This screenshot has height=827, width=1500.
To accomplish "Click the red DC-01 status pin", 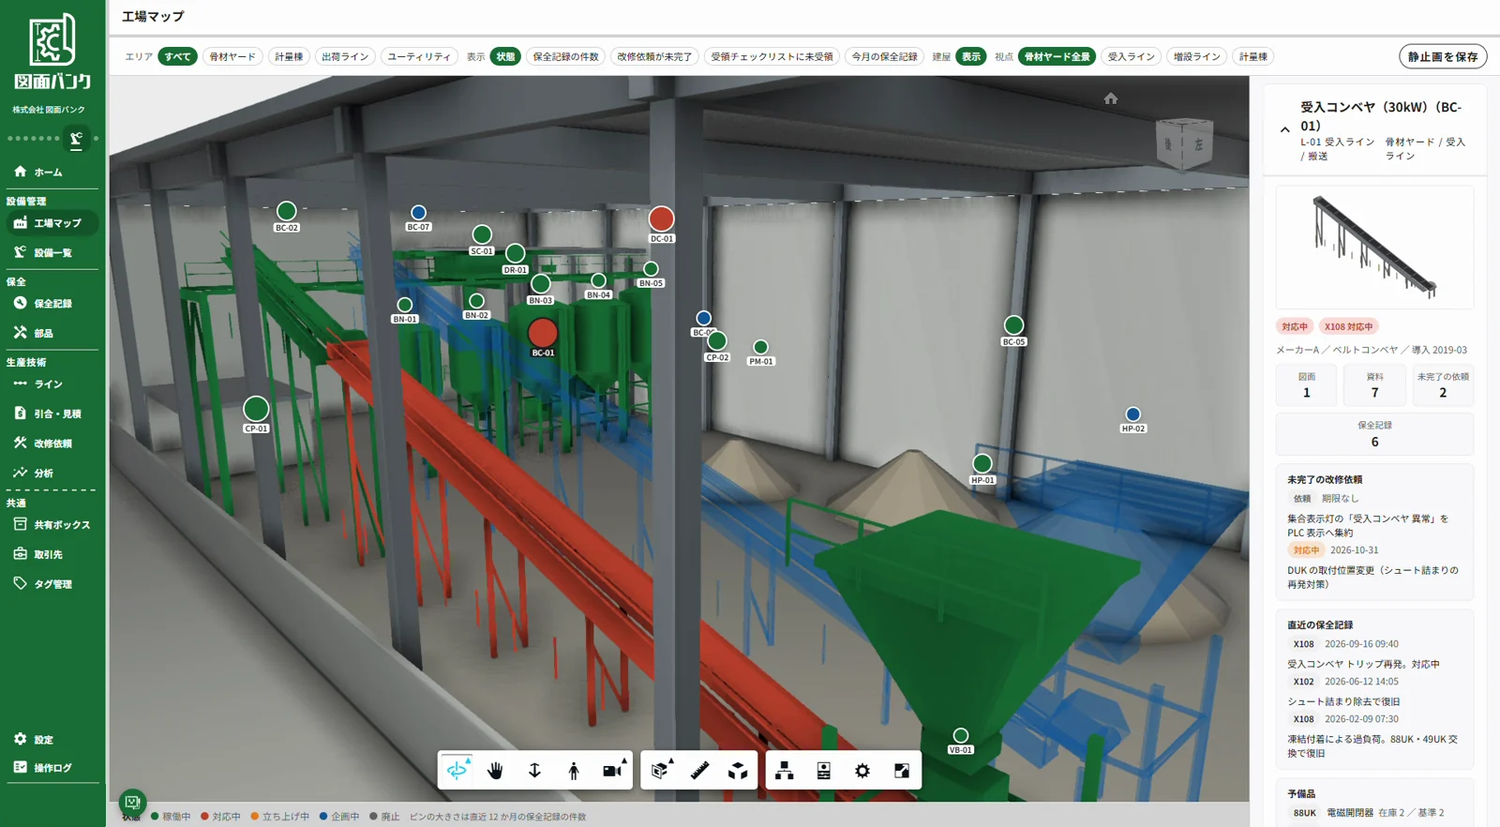I will point(661,218).
